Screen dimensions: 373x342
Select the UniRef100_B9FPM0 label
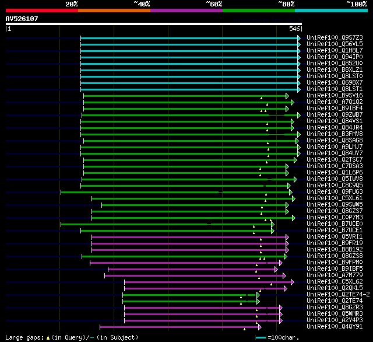pyautogui.click(x=335, y=263)
